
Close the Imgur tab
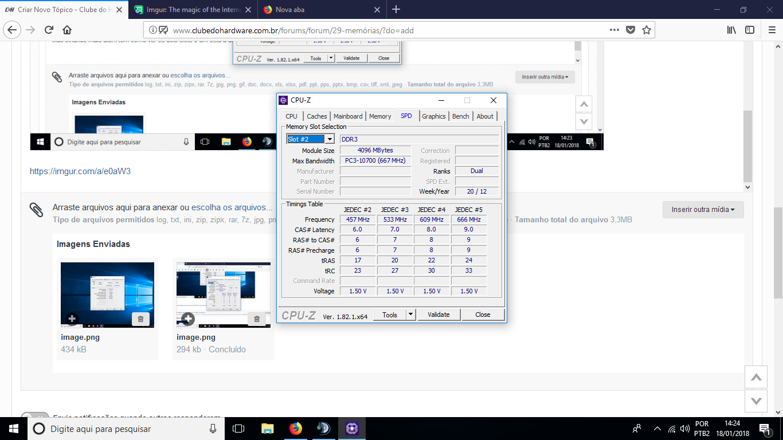pos(247,10)
